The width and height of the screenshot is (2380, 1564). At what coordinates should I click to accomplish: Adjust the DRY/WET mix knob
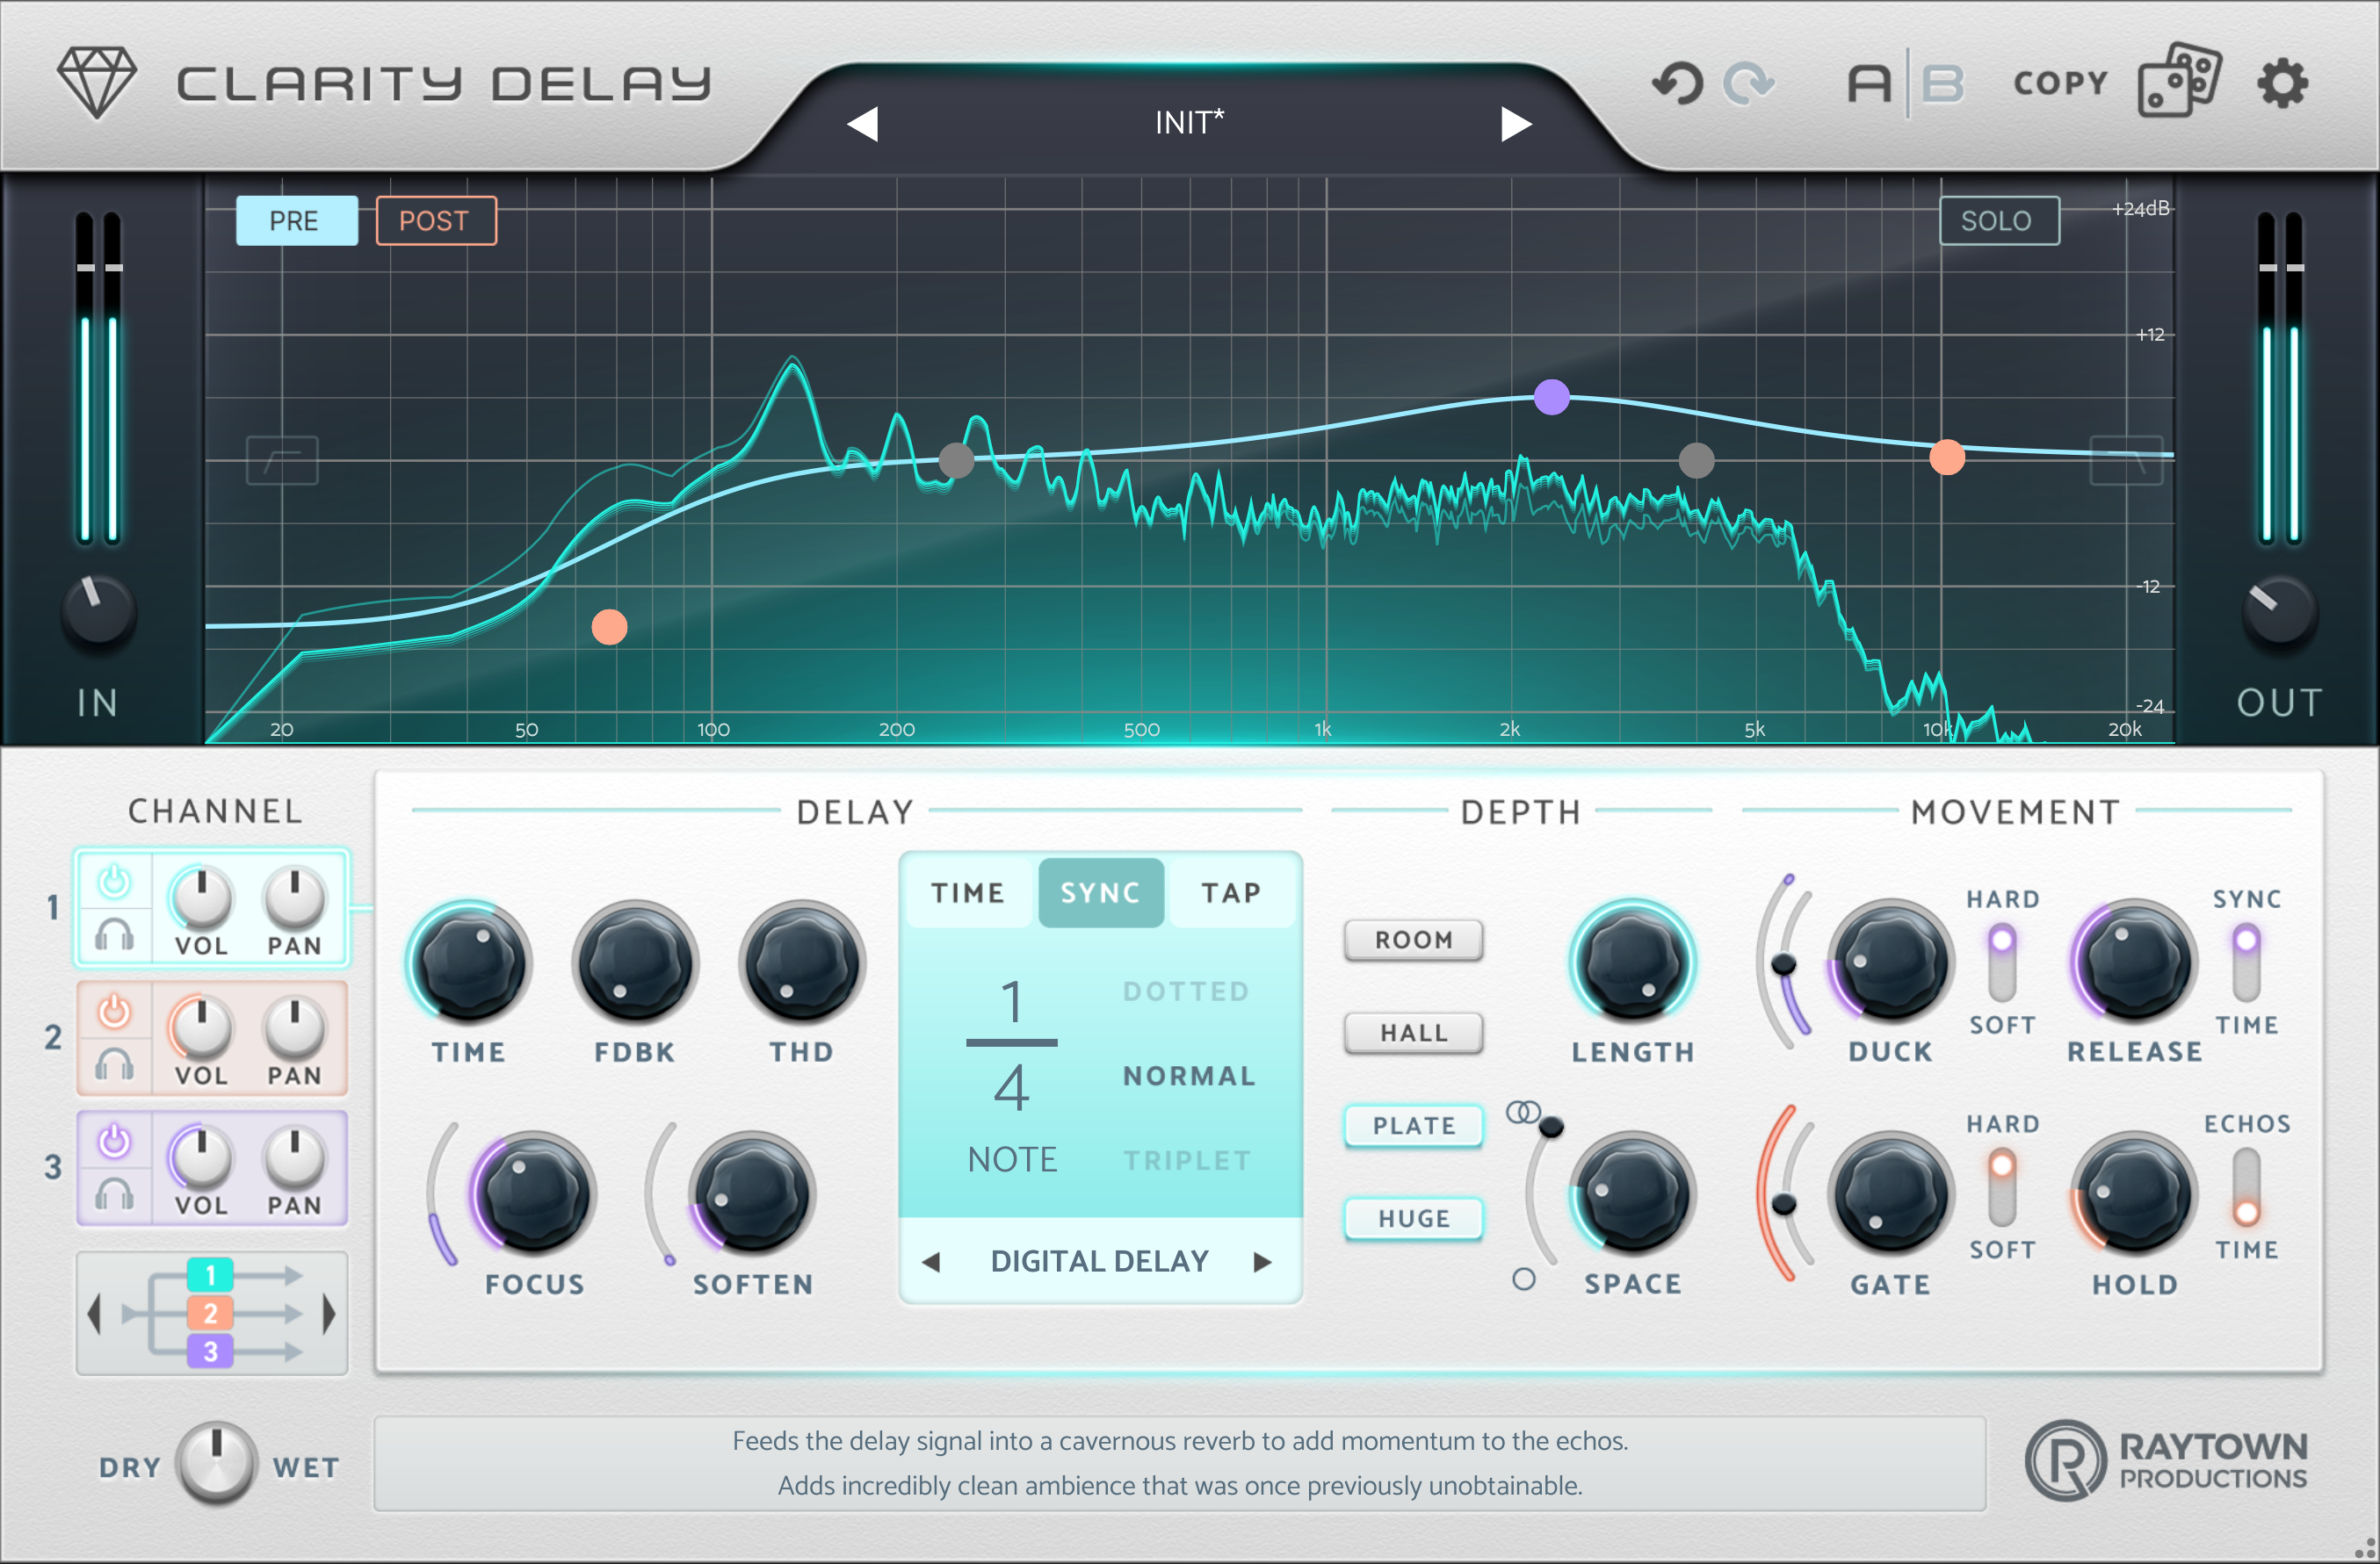(x=215, y=1462)
